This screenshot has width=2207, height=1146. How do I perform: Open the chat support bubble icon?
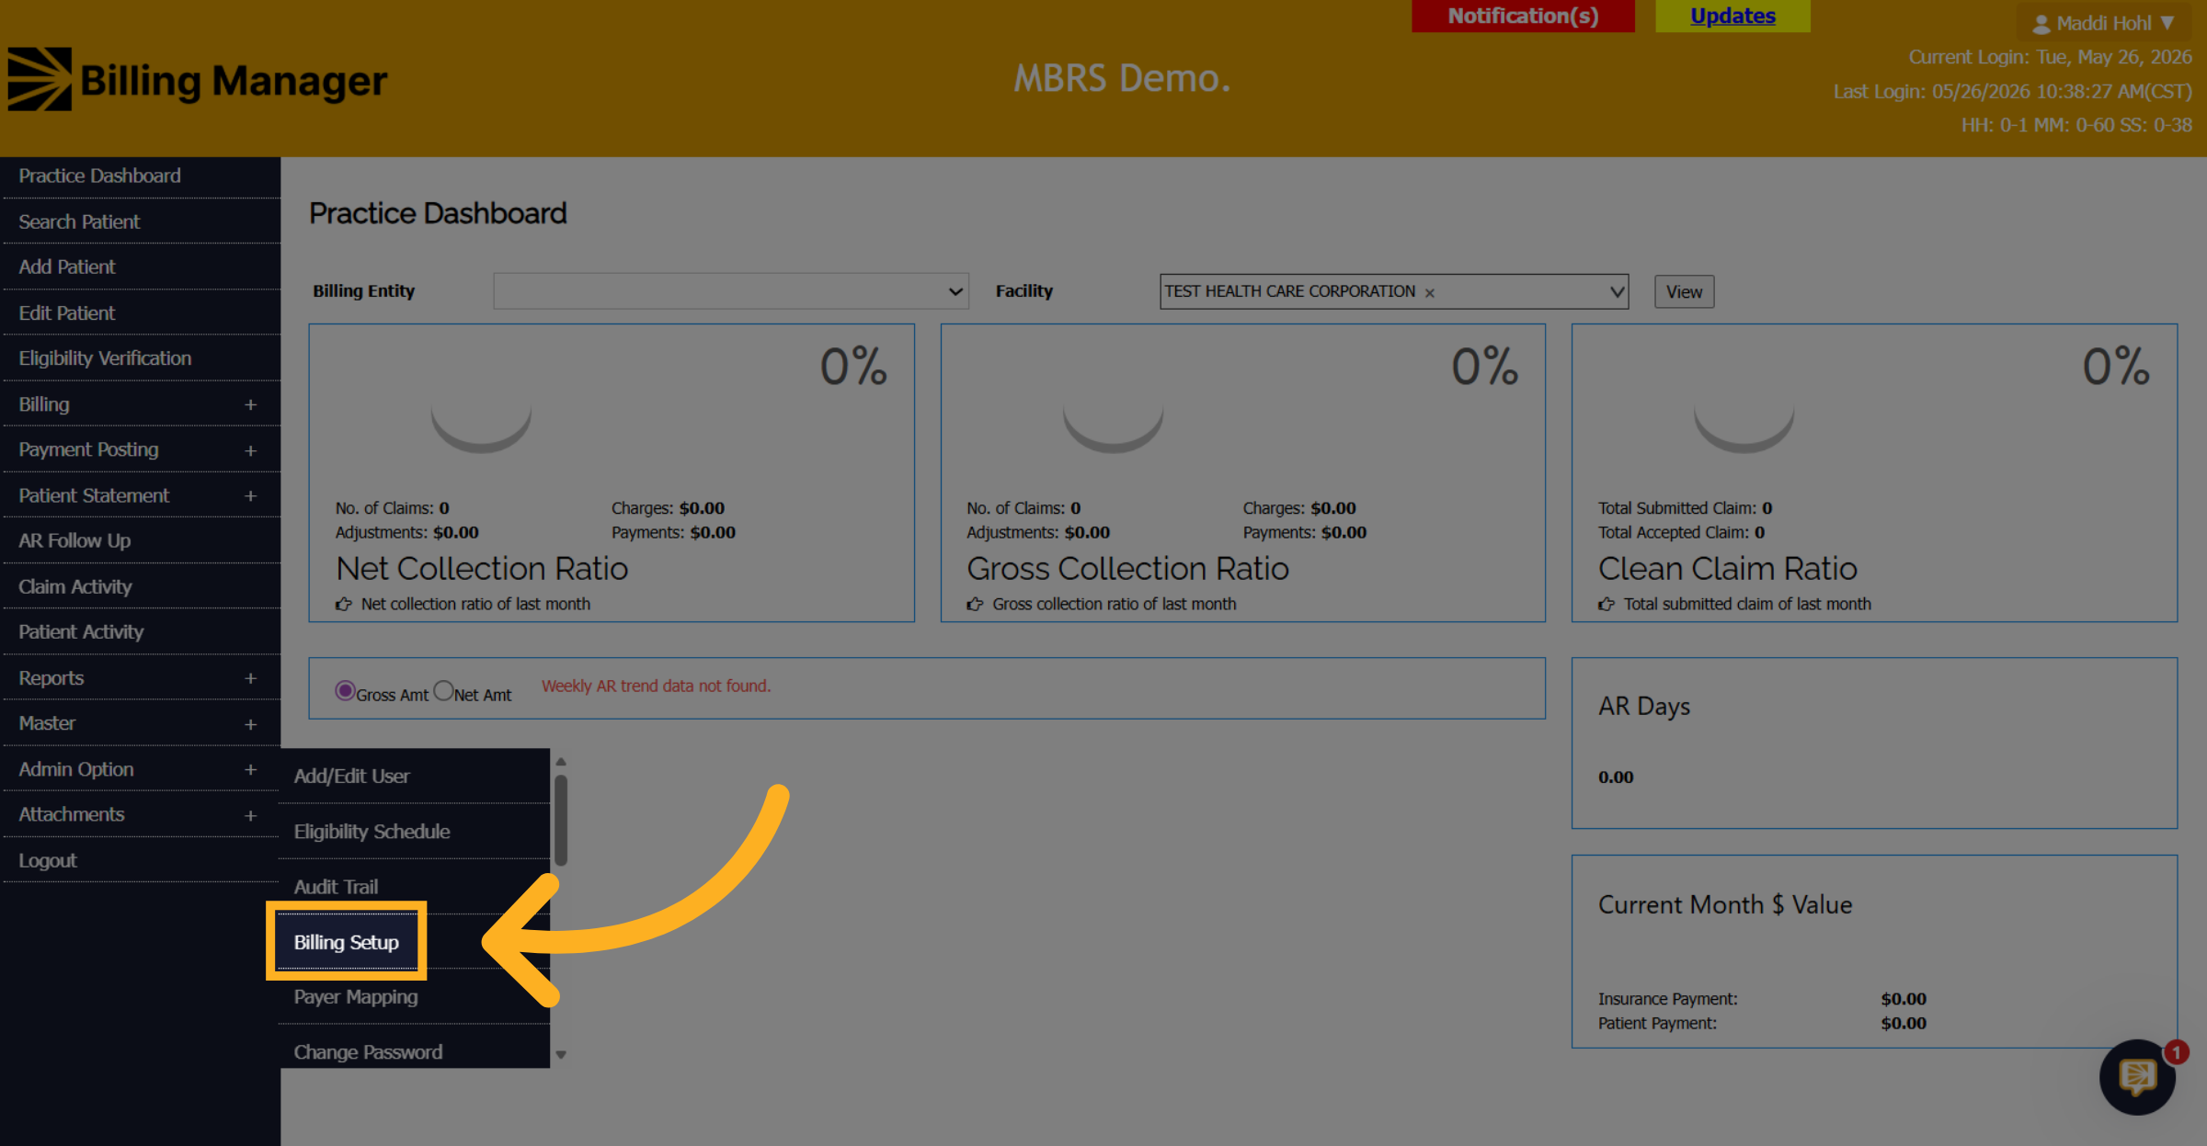tap(2137, 1077)
